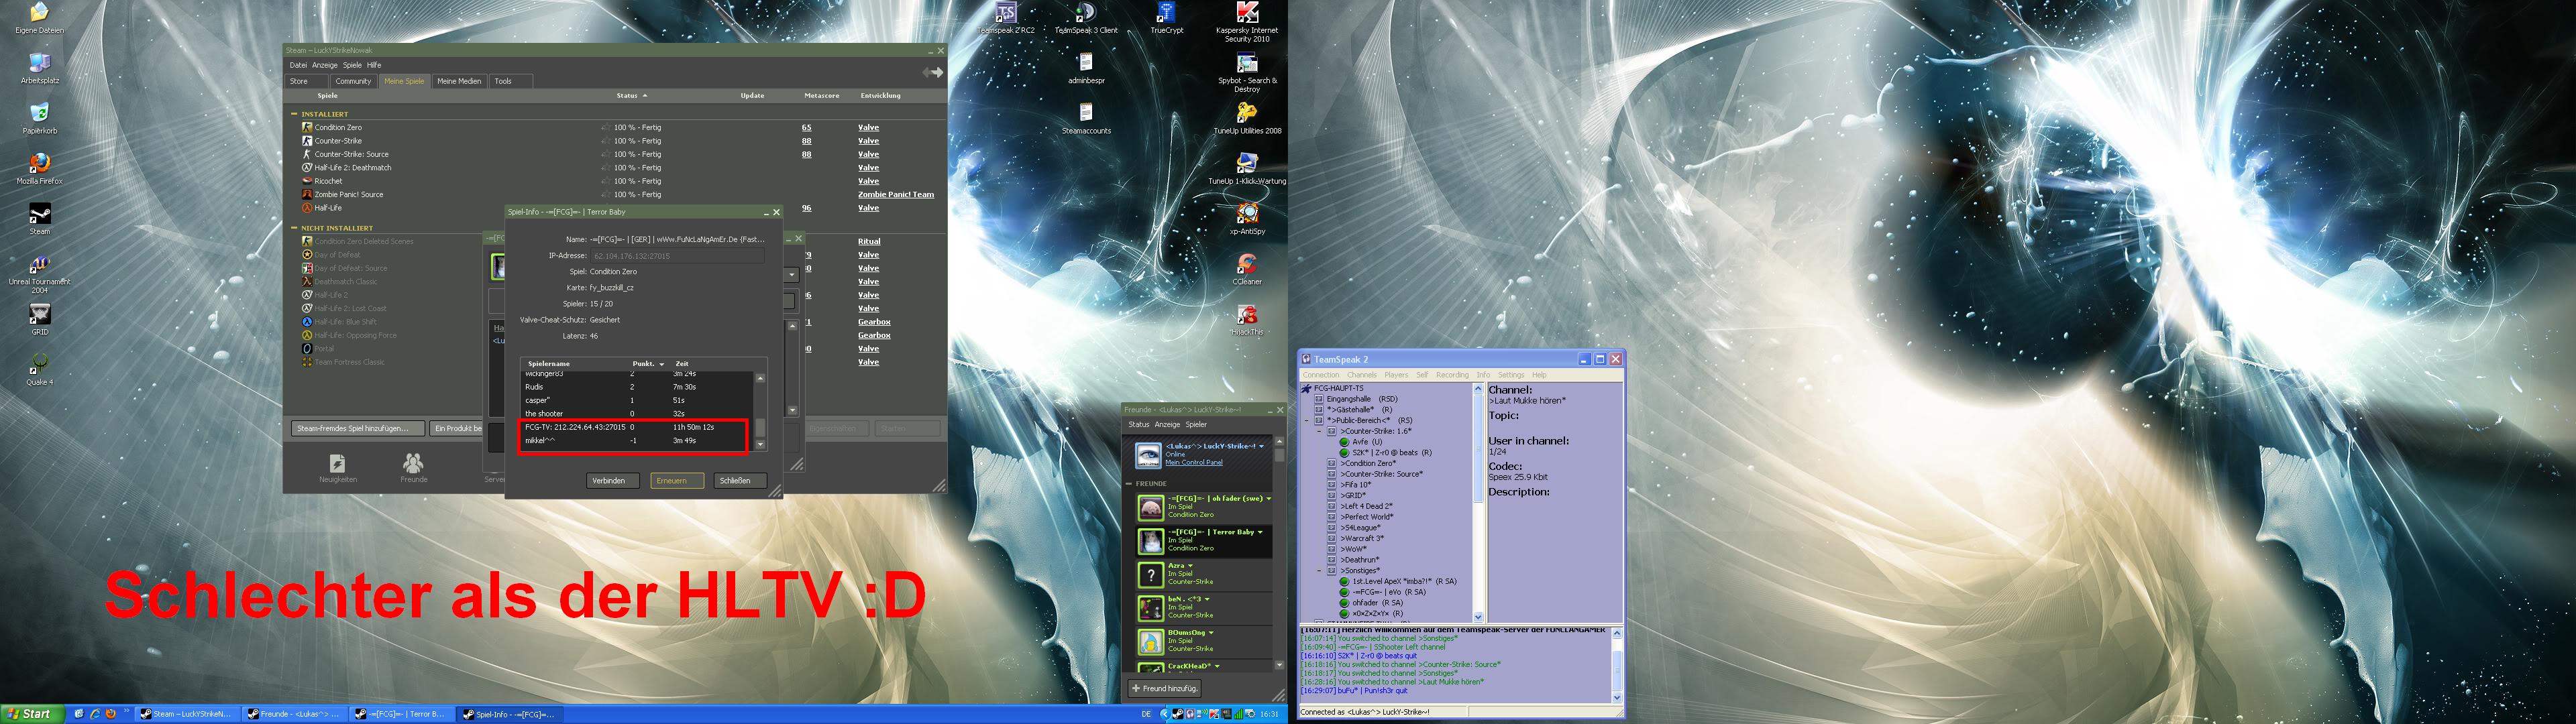Screen dimensions: 2576x724
Task: Open xp-AntiSpy desktop icon
Action: (x=1247, y=214)
